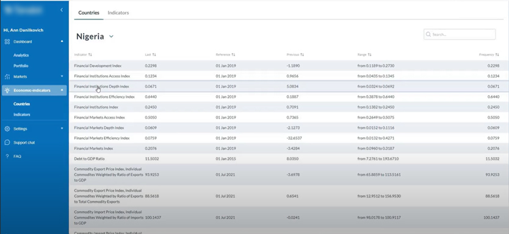Click the FAQ question mark icon
This screenshot has height=234, width=509.
click(x=7, y=156)
